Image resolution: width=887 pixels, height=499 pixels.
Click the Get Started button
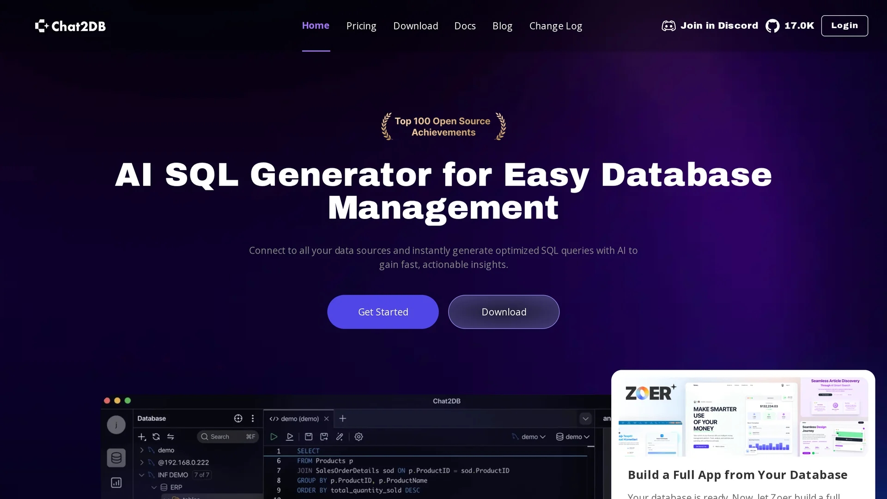[383, 312]
